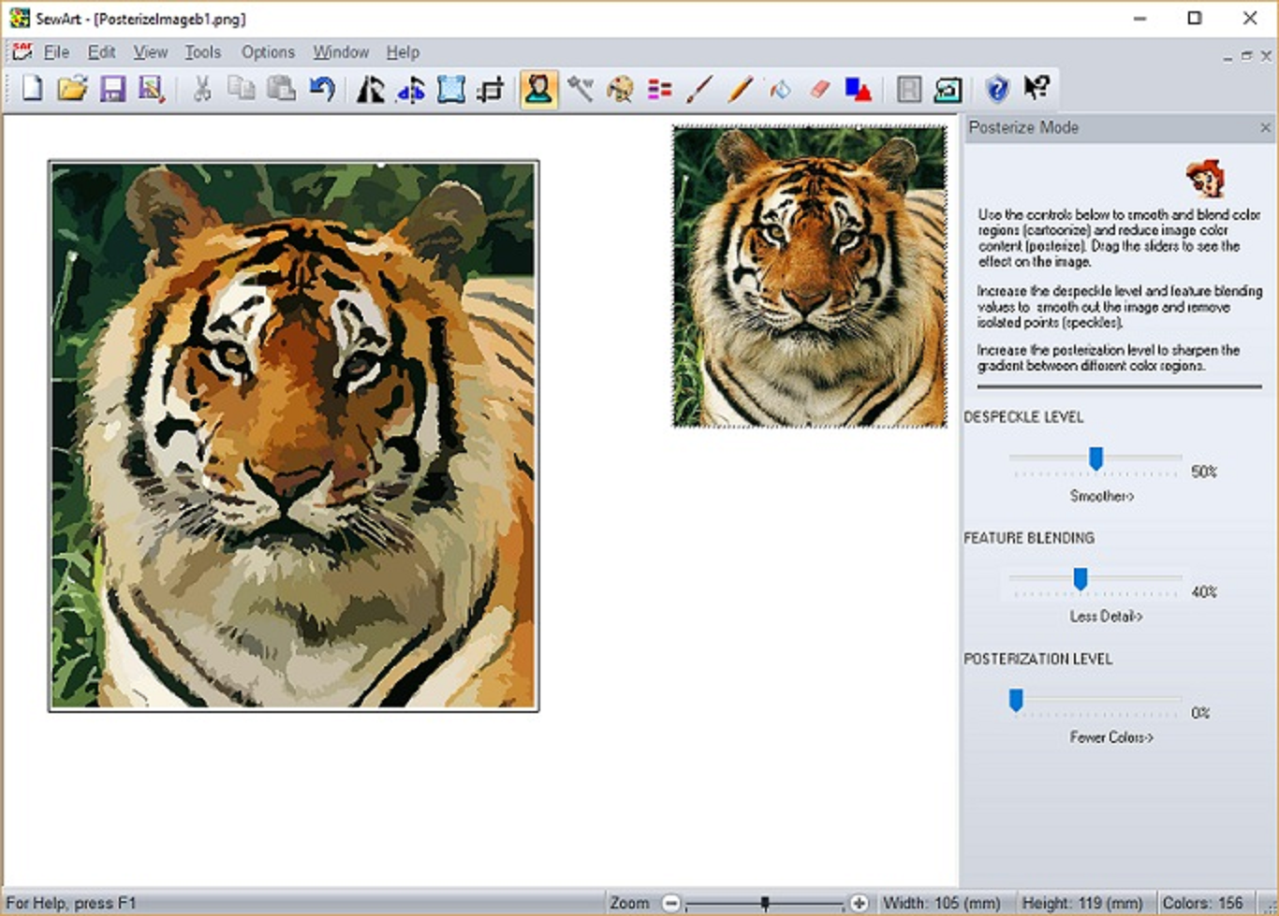Save the current image

[113, 89]
